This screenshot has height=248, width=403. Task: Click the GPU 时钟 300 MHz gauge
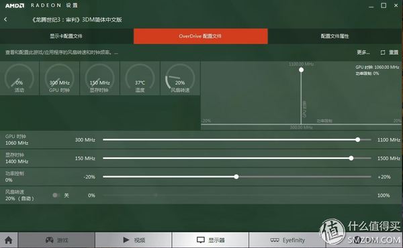[x=60, y=78]
